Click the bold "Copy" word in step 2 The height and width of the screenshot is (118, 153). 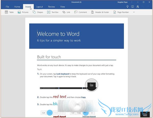coord(83,97)
